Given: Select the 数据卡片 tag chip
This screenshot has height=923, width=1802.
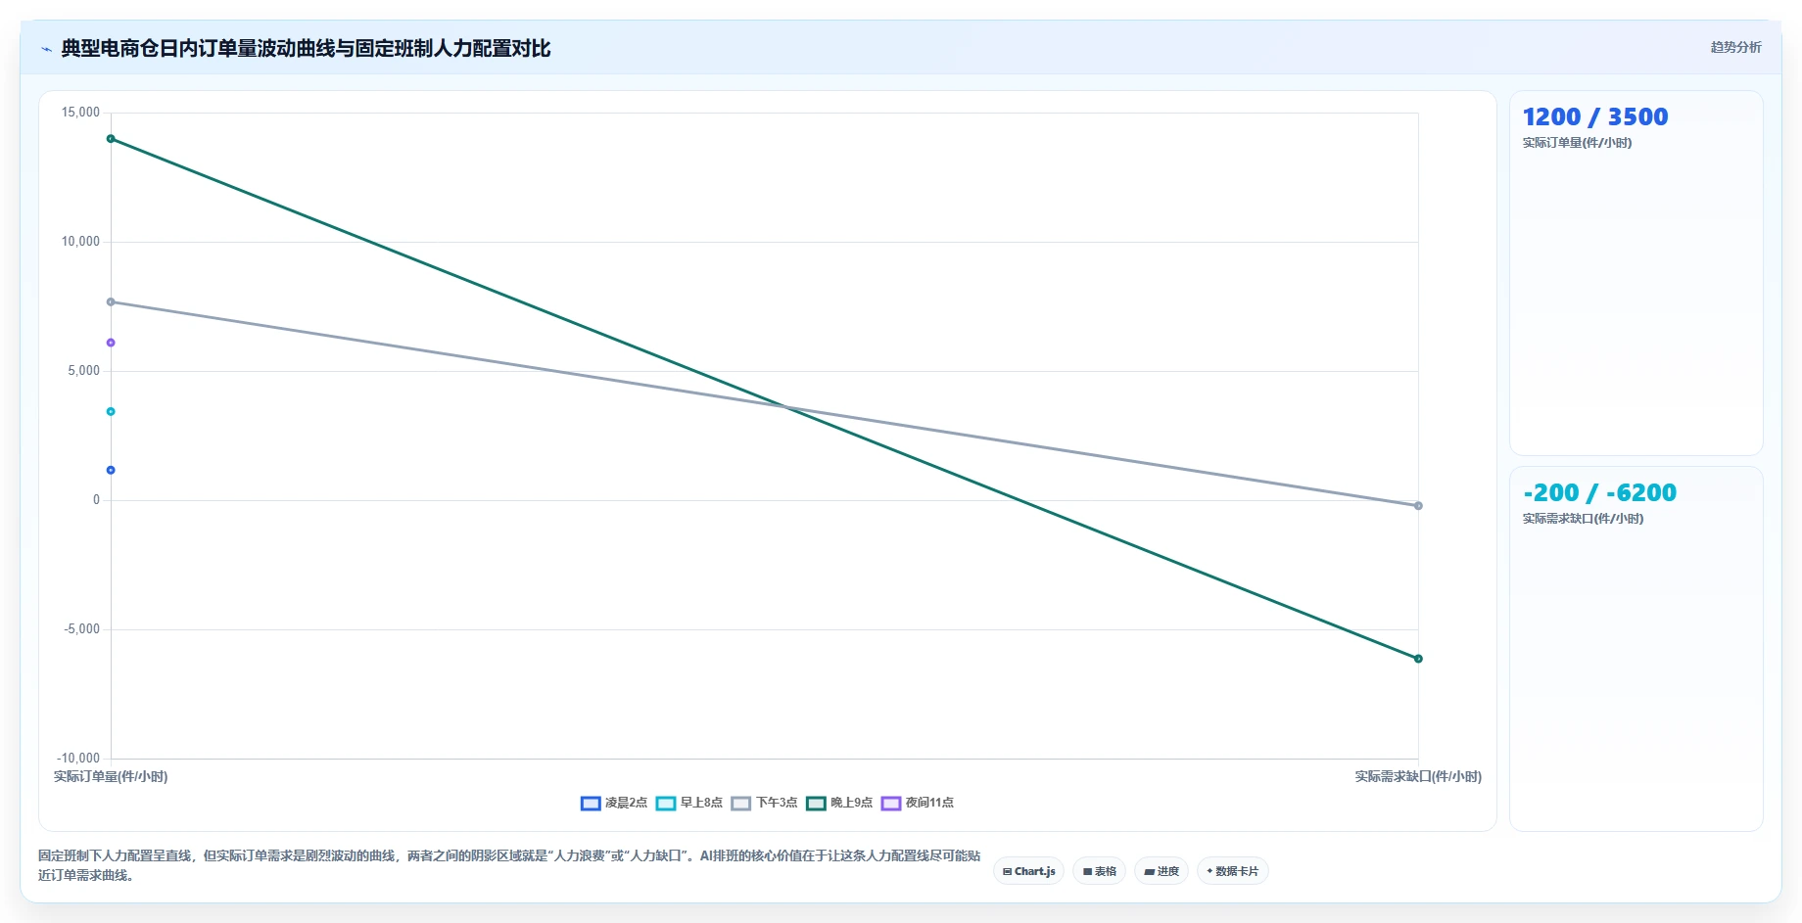Looking at the screenshot, I should [x=1233, y=871].
